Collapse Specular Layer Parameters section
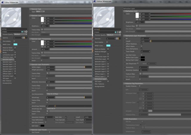 click(x=31, y=65)
